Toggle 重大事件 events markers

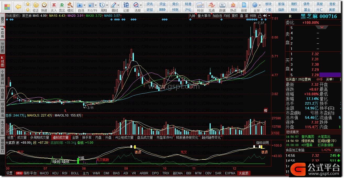coord(204,16)
